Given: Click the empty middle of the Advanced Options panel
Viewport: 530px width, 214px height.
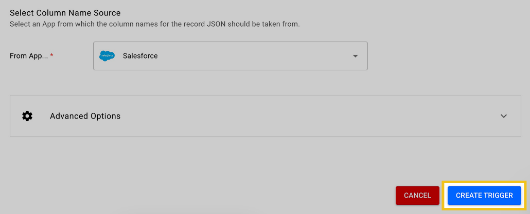Looking at the screenshot, I should [x=309, y=116].
